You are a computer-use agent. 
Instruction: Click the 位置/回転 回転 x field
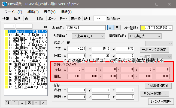tap(77, 56)
